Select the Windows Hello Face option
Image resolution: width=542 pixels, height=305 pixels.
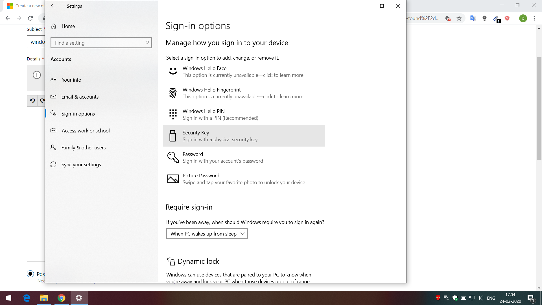244,71
